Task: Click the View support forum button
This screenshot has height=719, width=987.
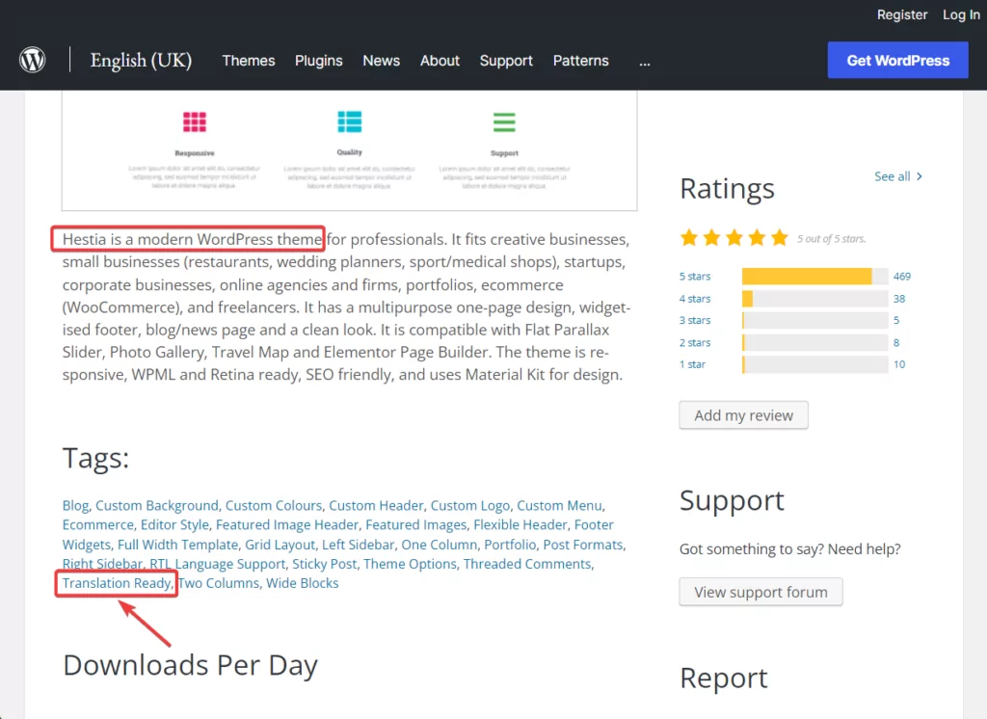Action: point(760,592)
